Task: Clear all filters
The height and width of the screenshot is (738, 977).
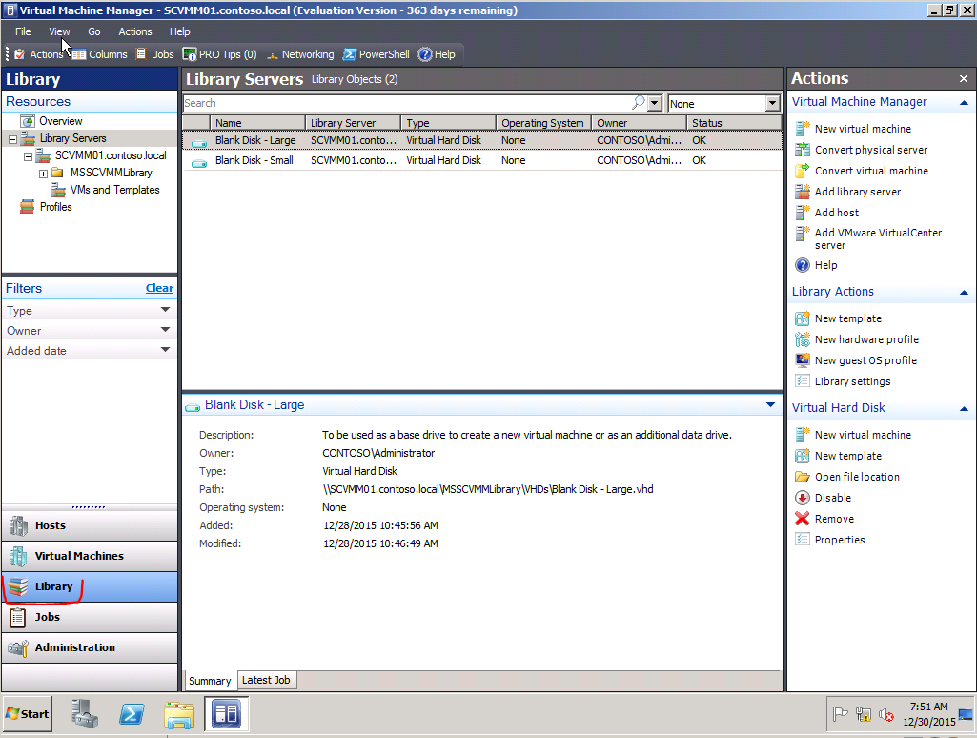Action: (x=159, y=288)
